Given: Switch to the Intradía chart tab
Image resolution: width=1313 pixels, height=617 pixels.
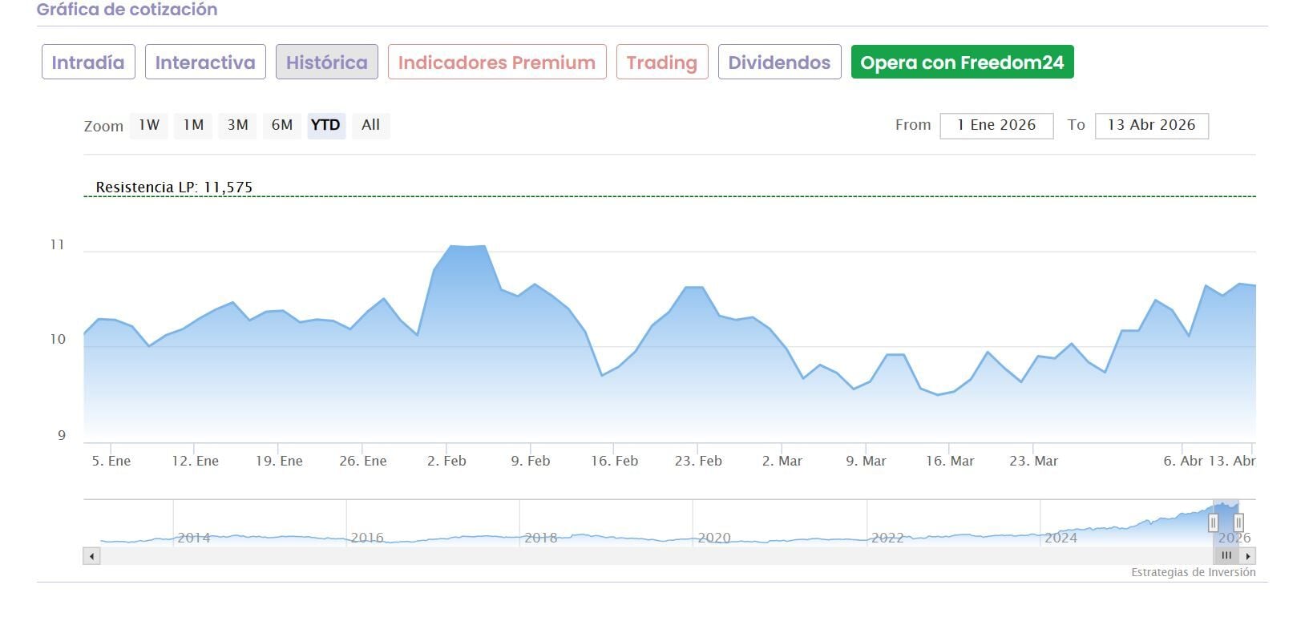Looking at the screenshot, I should [x=88, y=63].
